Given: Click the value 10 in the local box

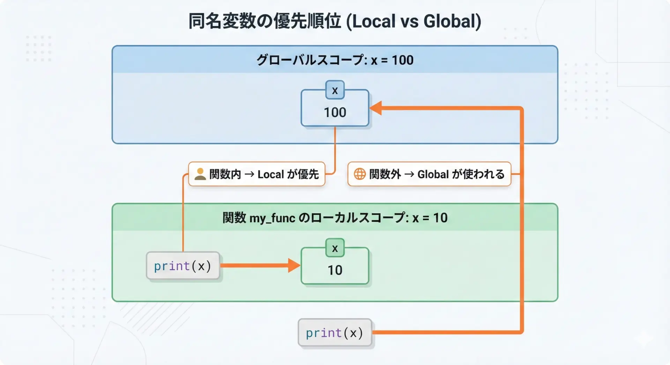Looking at the screenshot, I should 335,270.
